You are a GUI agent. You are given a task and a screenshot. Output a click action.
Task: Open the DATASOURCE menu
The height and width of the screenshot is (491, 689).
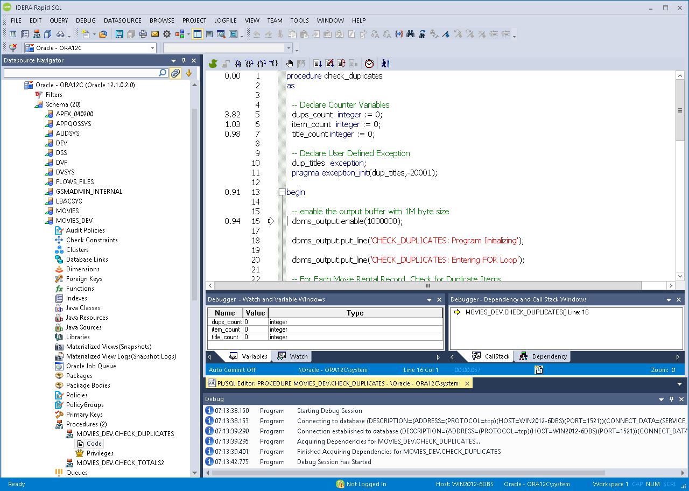pos(123,20)
